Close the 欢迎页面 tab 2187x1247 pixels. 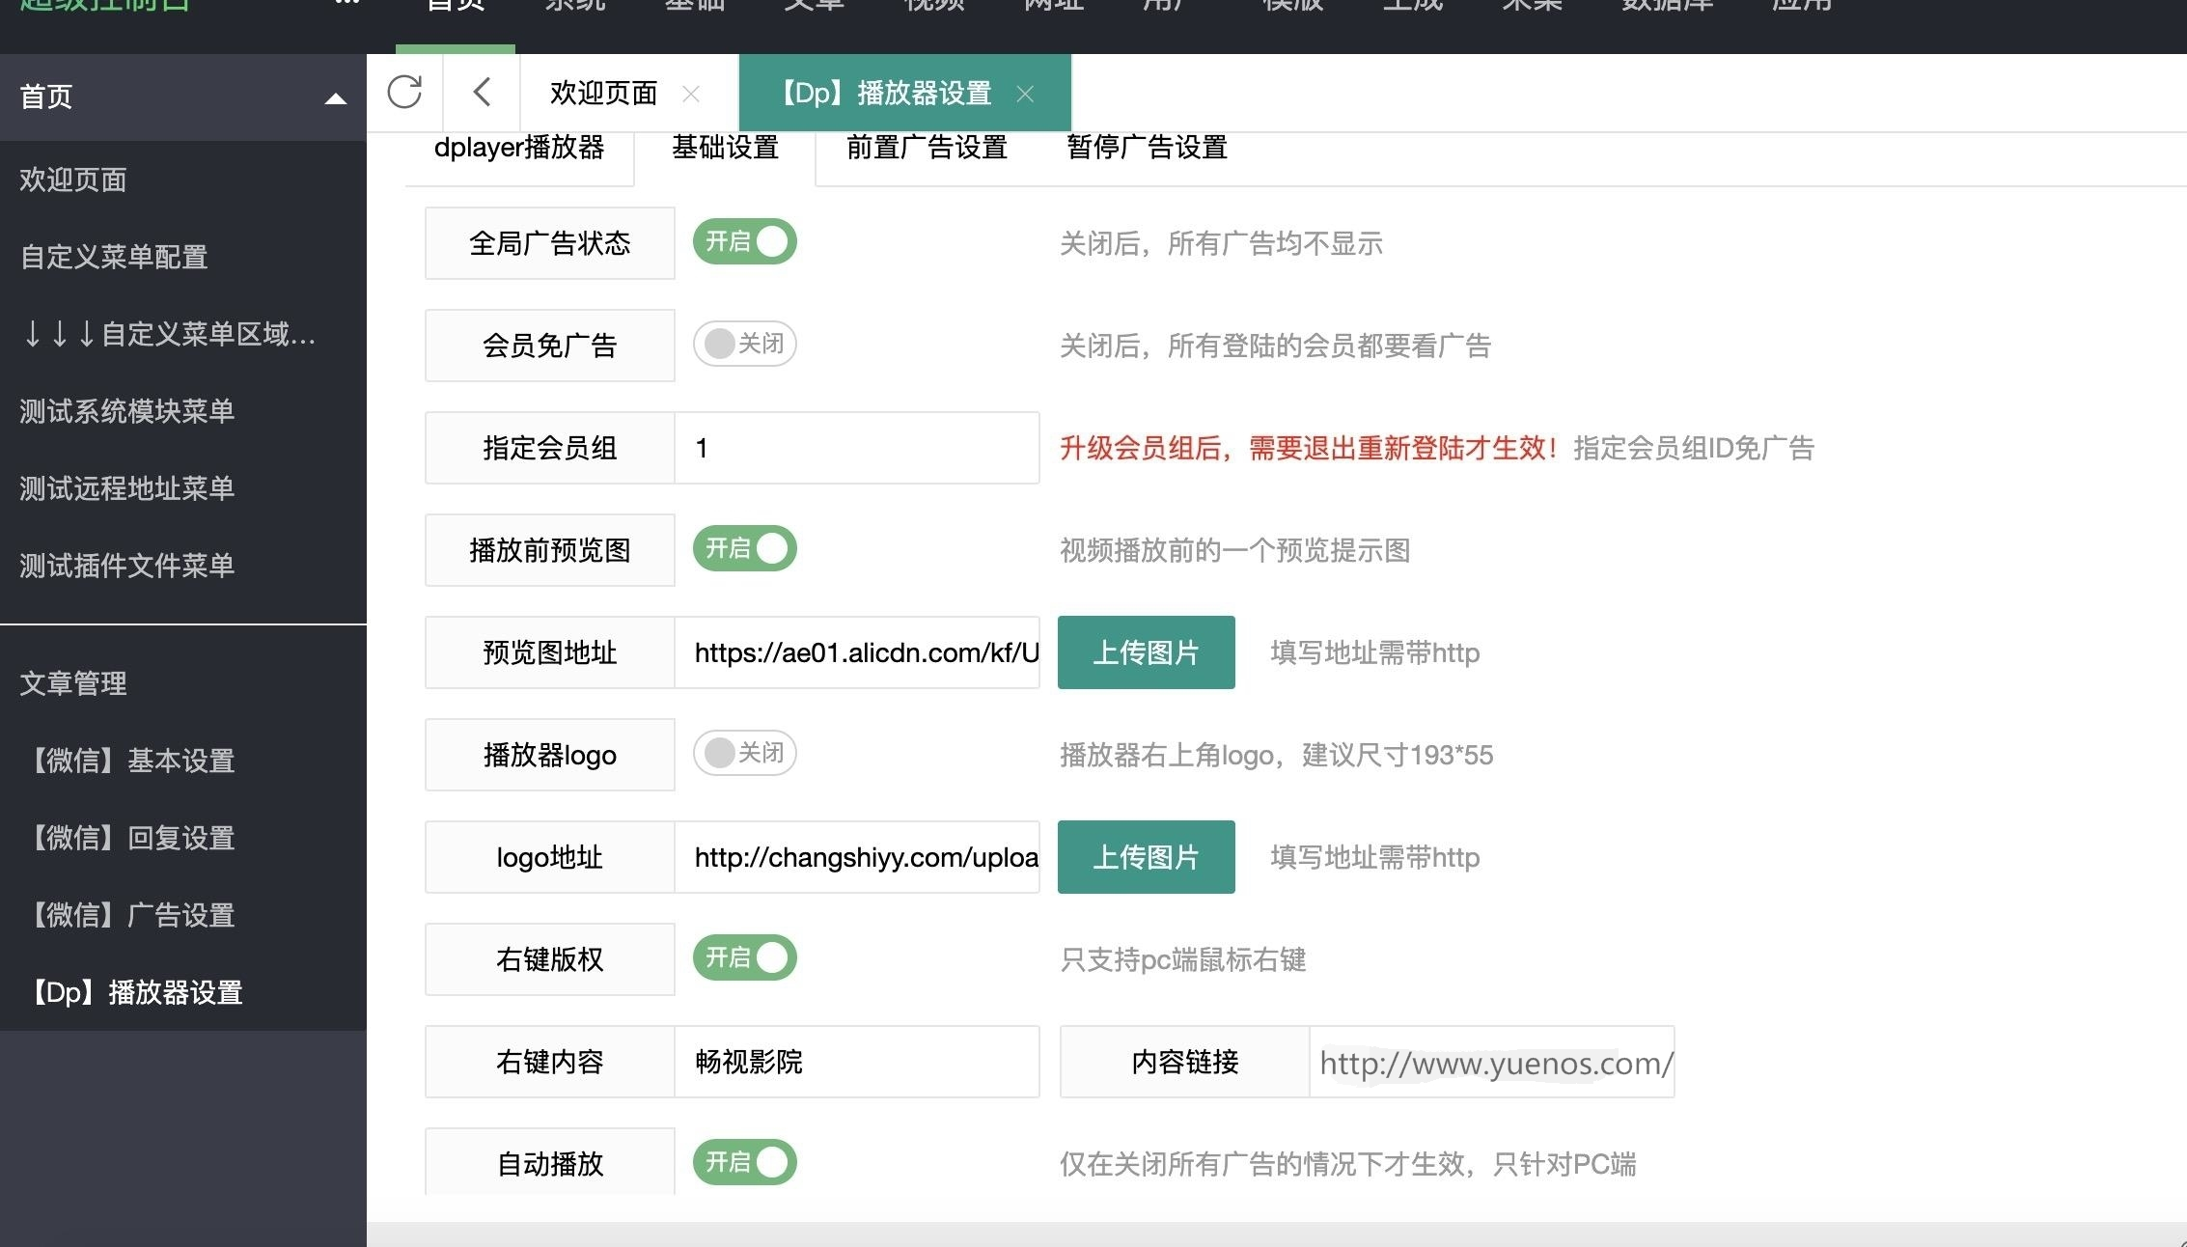click(691, 94)
